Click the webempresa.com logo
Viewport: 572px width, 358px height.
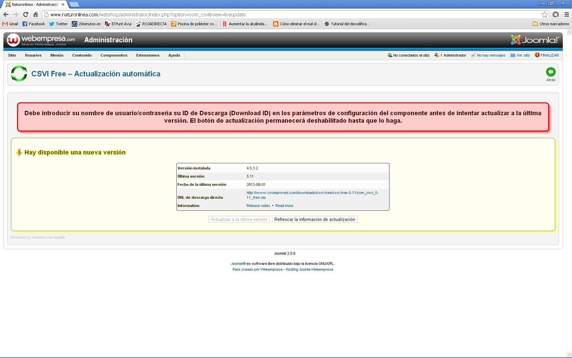pos(41,40)
